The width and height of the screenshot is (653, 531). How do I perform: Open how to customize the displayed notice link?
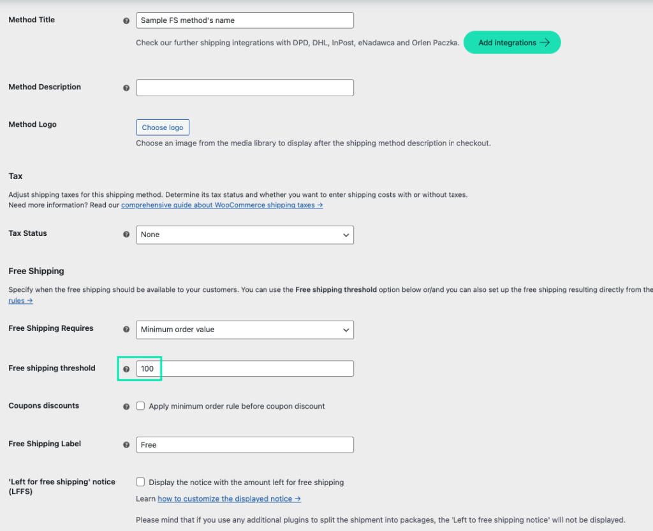[229, 499]
